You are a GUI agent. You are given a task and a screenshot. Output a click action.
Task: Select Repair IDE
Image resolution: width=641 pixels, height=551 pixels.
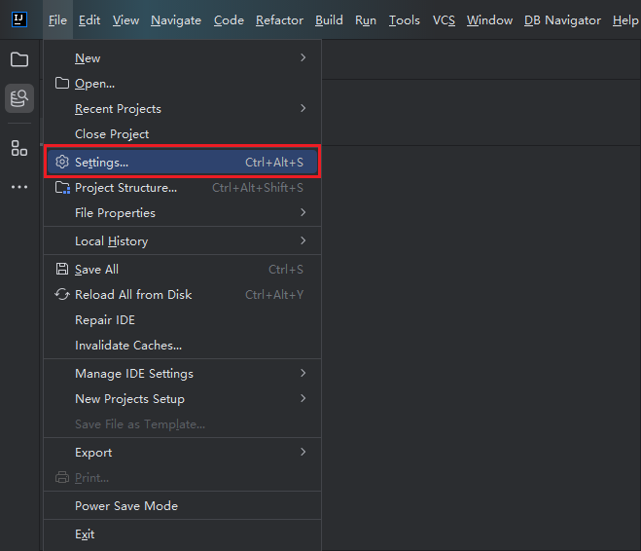[182, 320]
